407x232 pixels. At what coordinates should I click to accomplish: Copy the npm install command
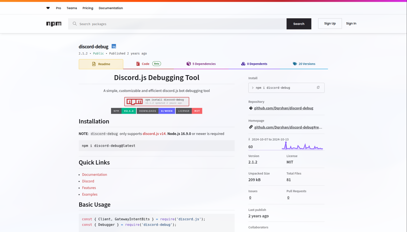point(318,87)
